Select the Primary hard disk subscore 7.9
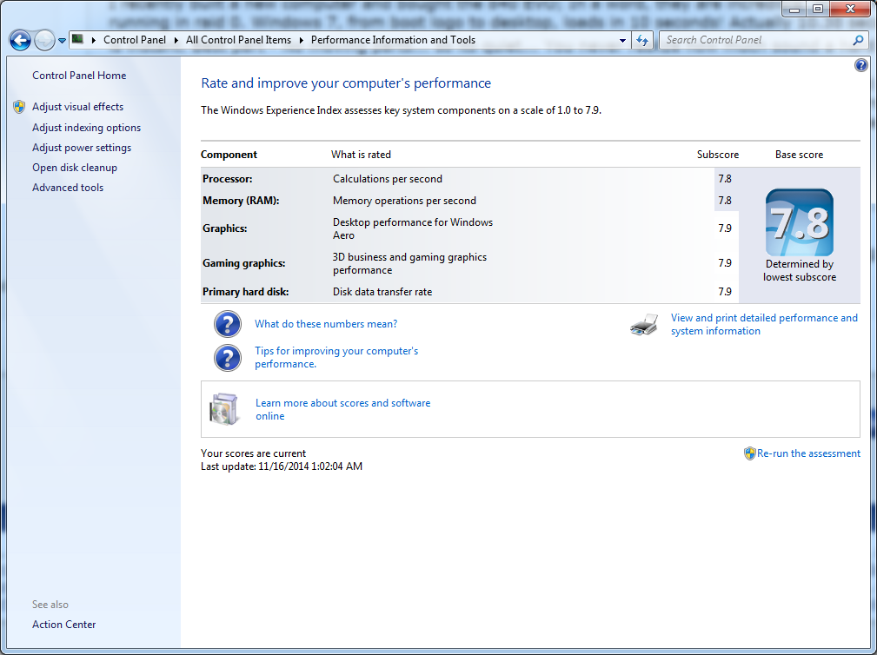The height and width of the screenshot is (655, 877). (x=725, y=292)
